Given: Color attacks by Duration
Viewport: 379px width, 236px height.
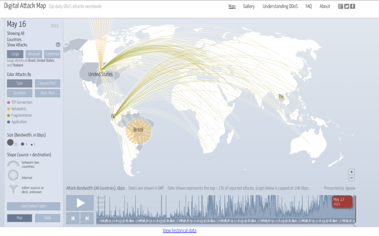Looking at the screenshot, I should pos(20,93).
